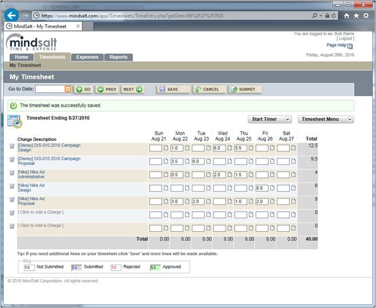Click the Submitted key sample box
The width and height of the screenshot is (376, 308).
pyautogui.click(x=76, y=267)
